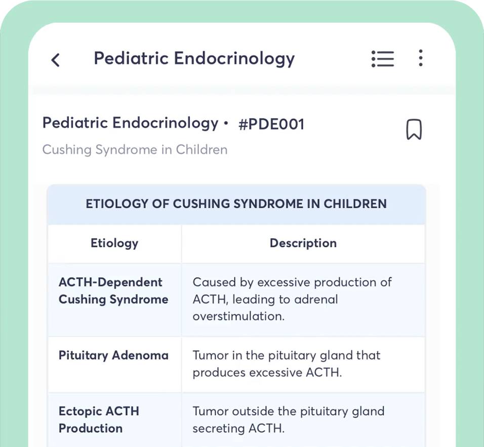Select the Pituitary Adenoma etiology cell
Screen dimensions: 484x447
pos(113,355)
